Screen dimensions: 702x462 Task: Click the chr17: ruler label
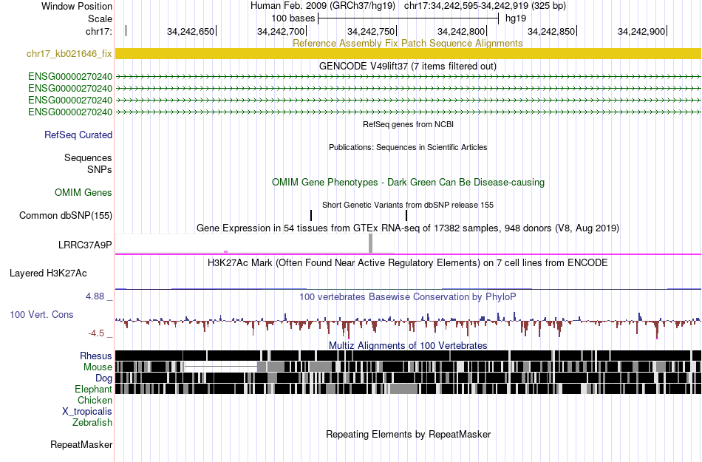pos(99,31)
